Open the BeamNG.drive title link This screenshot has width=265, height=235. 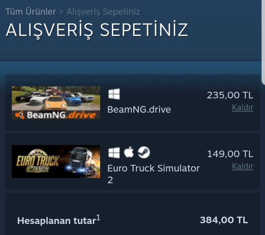(139, 109)
